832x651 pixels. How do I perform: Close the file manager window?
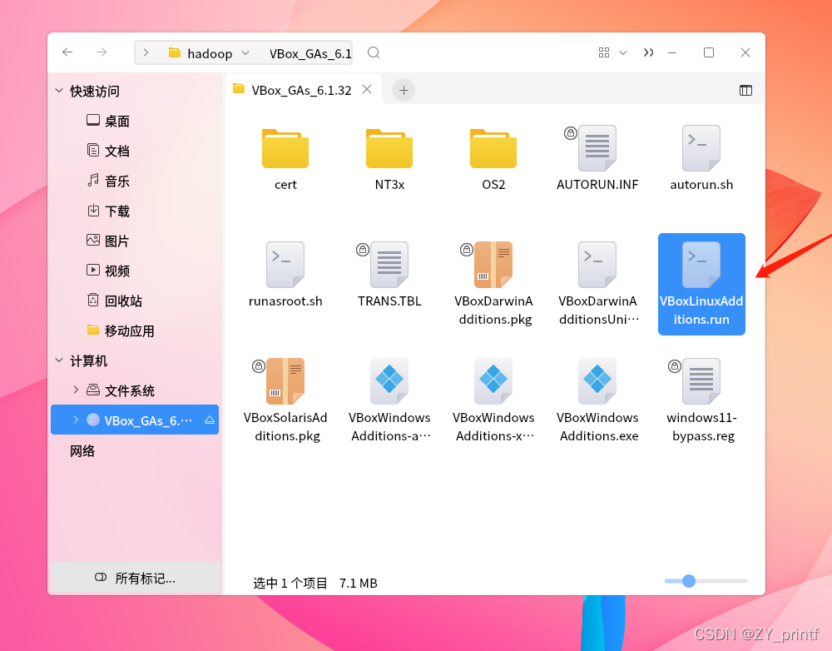point(745,52)
